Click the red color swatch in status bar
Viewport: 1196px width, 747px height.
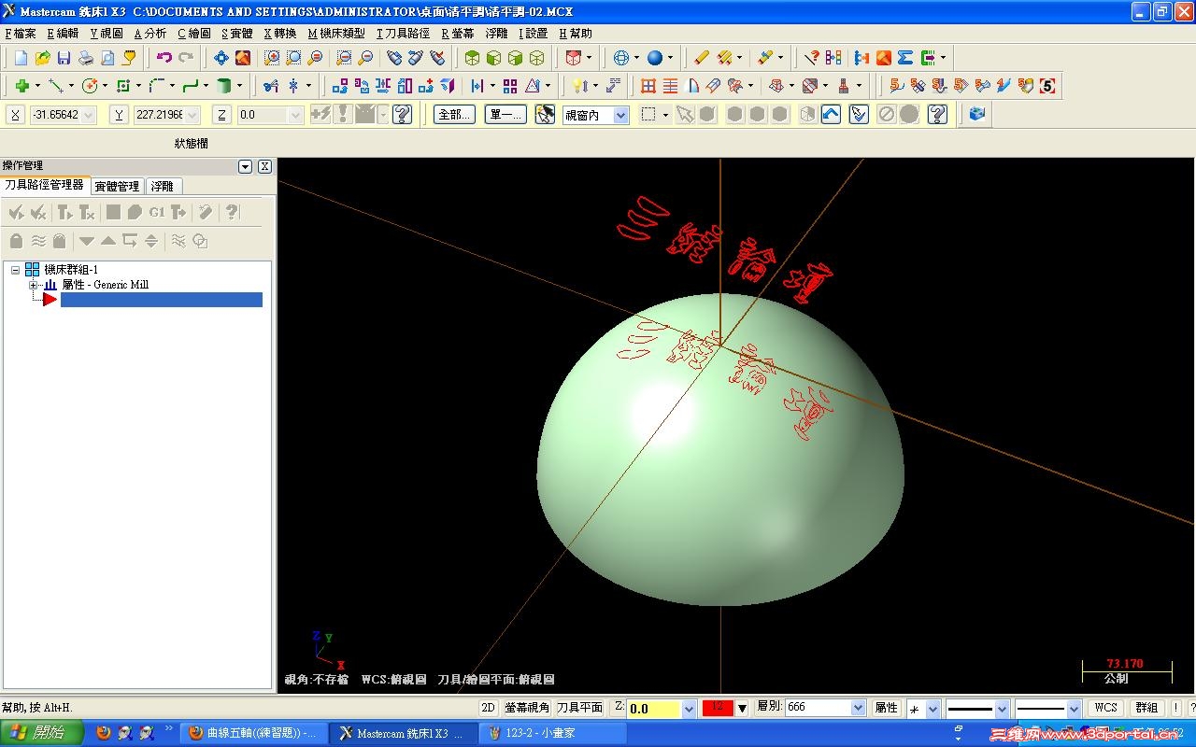[718, 708]
